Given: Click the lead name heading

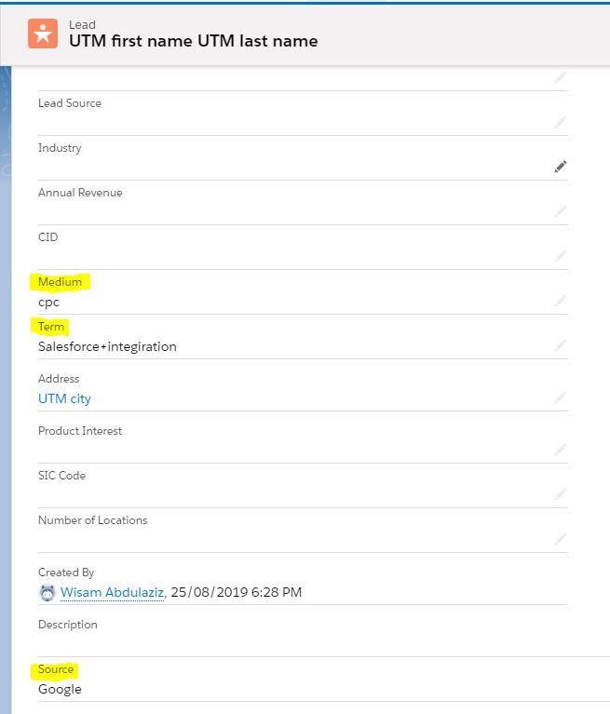Looking at the screenshot, I should pos(193,41).
